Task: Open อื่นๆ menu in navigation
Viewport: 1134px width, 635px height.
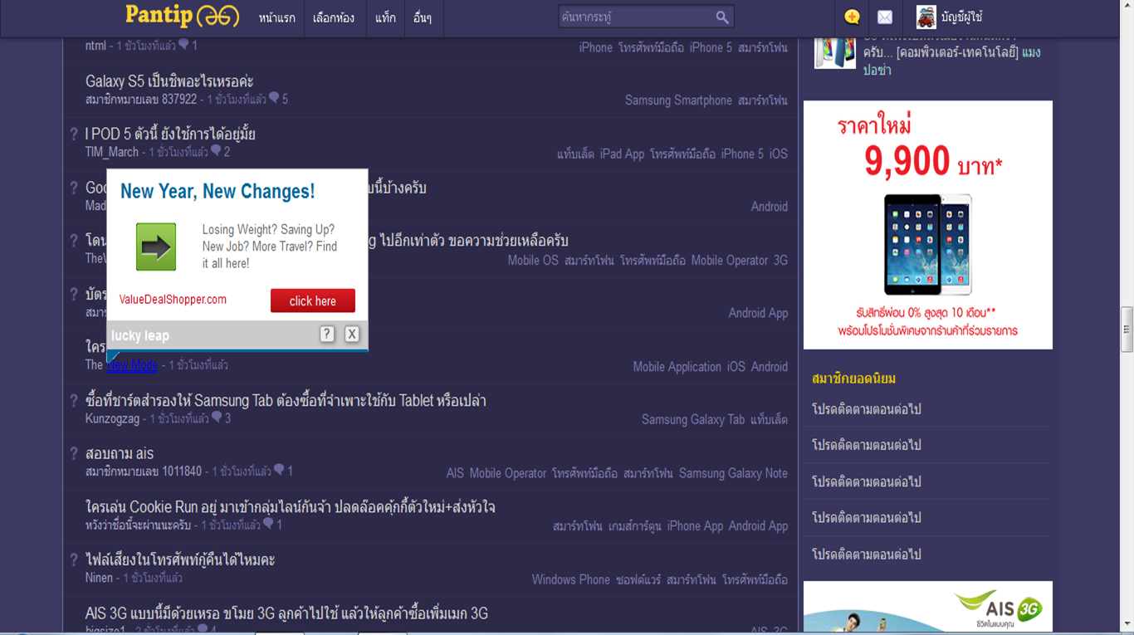Action: click(423, 17)
